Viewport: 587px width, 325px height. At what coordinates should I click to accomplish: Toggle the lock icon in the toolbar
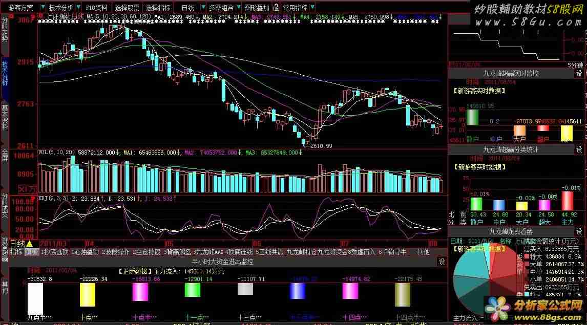coord(276,7)
